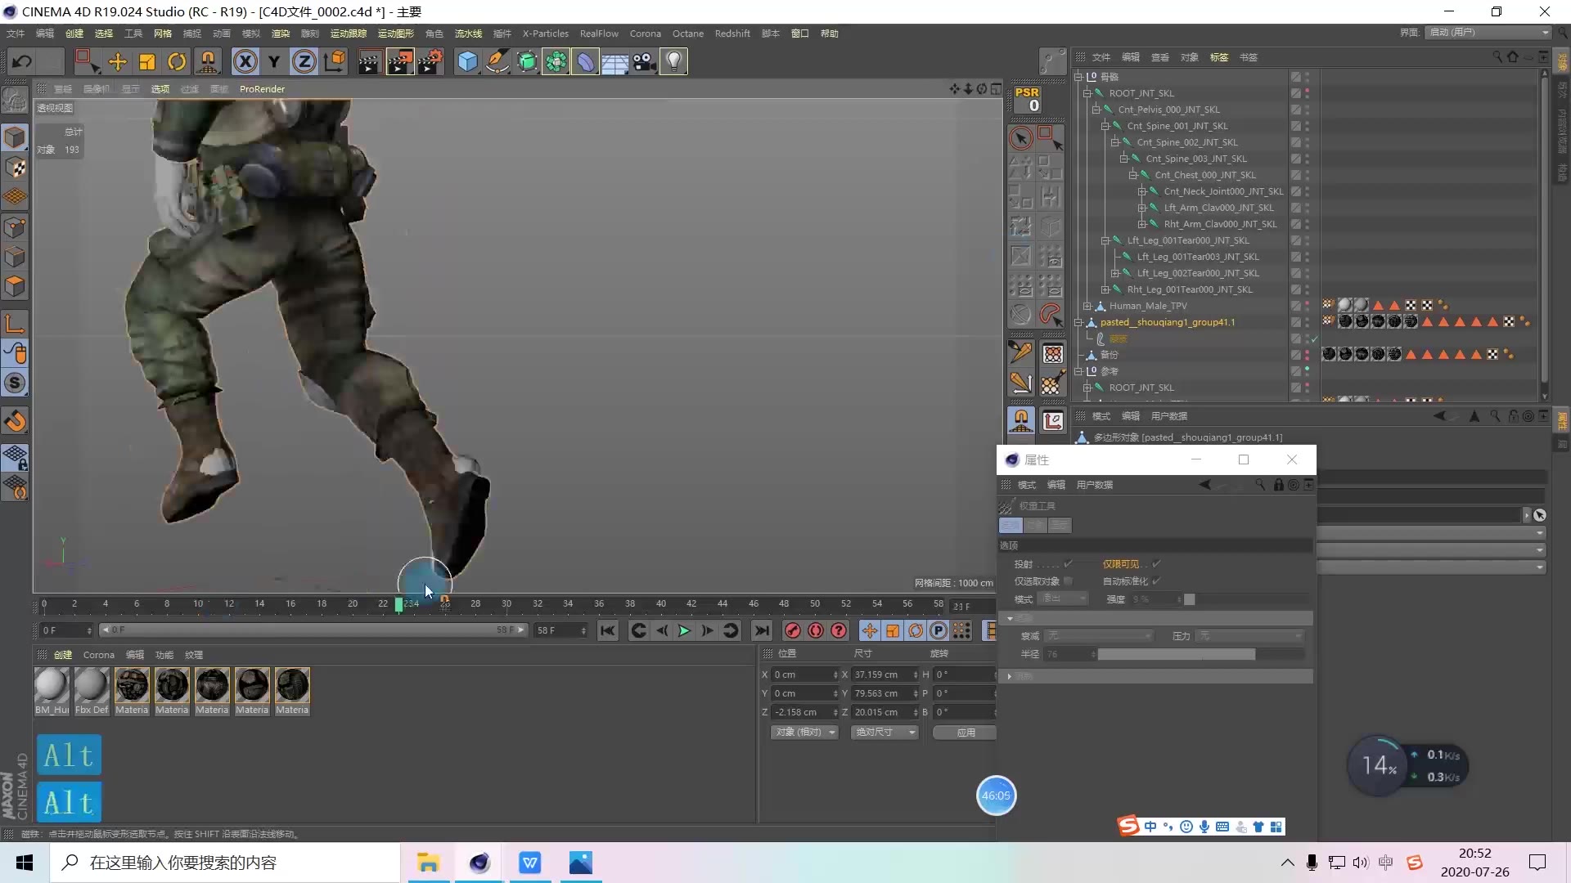The height and width of the screenshot is (883, 1571).
Task: Select the Move tool in top toolbar
Action: tap(117, 61)
